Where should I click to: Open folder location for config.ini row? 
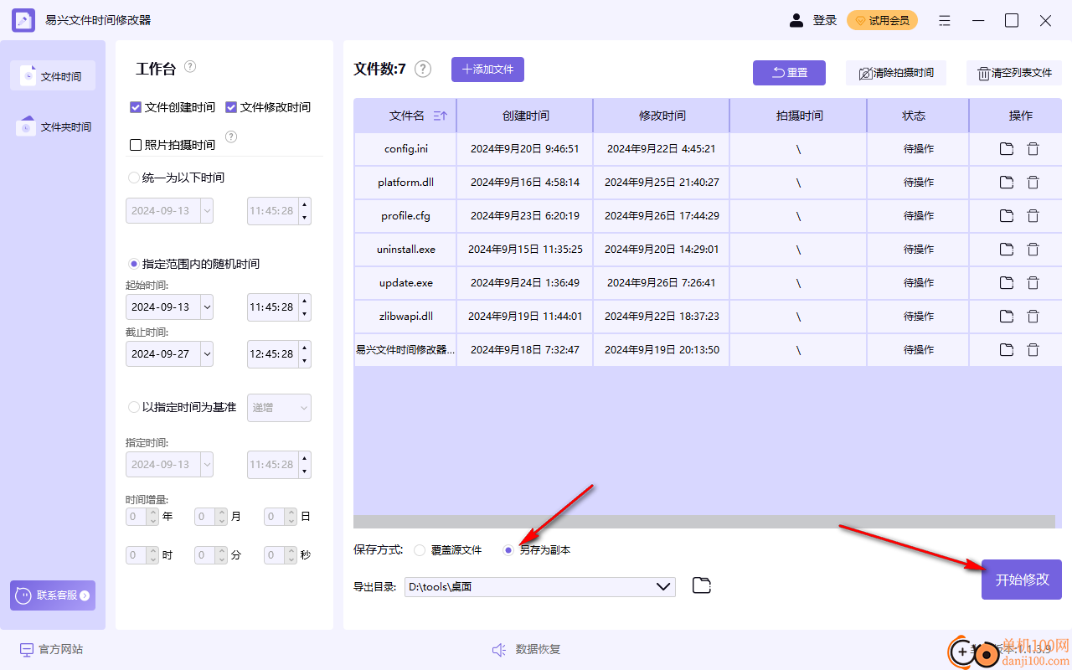click(x=1007, y=149)
